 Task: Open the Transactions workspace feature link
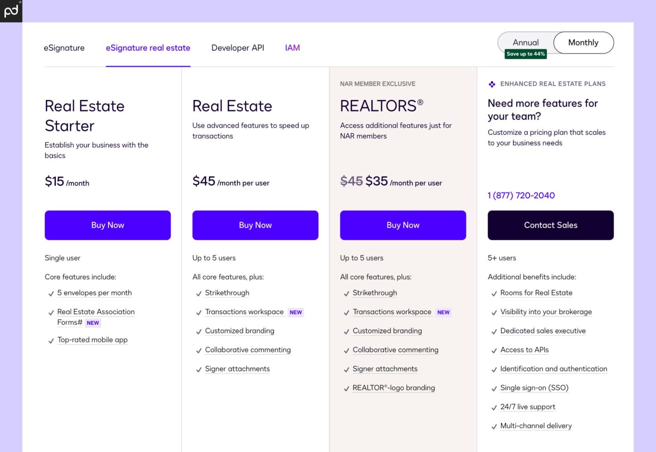[245, 312]
